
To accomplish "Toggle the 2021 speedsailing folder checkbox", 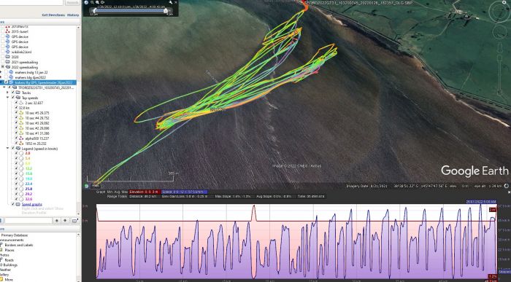I will 3,62.
